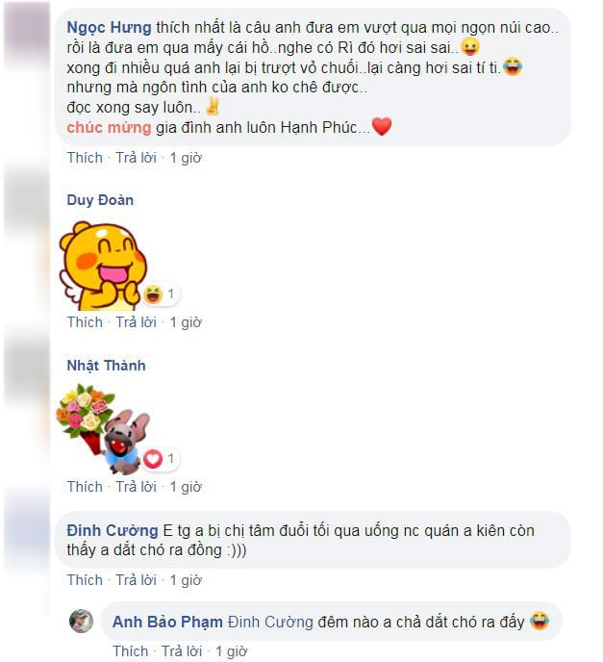This screenshot has height=662, width=603.
Task: Reply to Nhật Thành's comment
Action: click(x=136, y=487)
